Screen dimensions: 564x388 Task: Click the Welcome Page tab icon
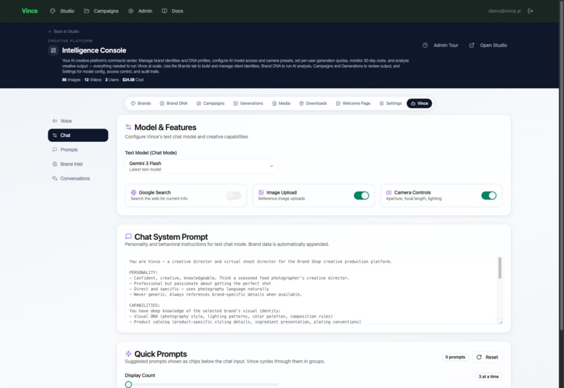[x=338, y=103]
